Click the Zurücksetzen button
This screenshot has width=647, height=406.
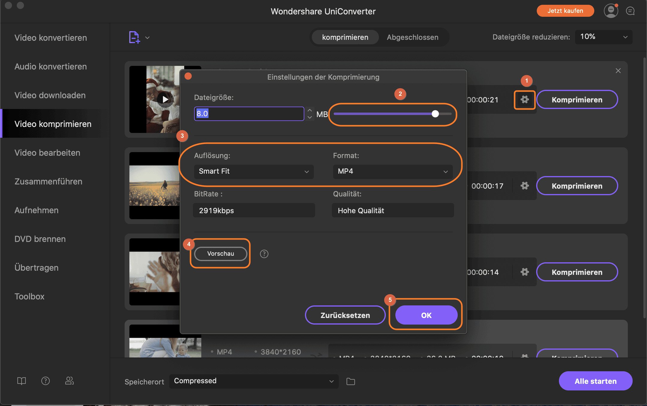345,315
